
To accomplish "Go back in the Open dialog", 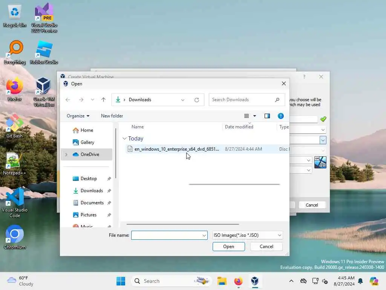I will click(x=68, y=100).
